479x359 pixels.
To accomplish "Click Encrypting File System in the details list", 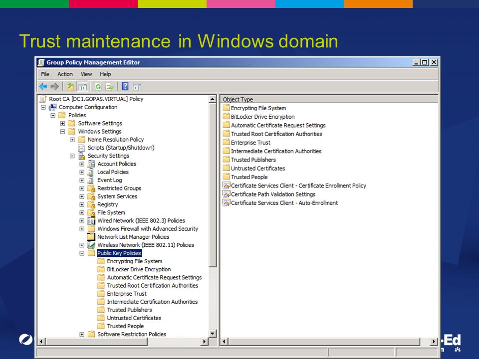I will coord(258,108).
